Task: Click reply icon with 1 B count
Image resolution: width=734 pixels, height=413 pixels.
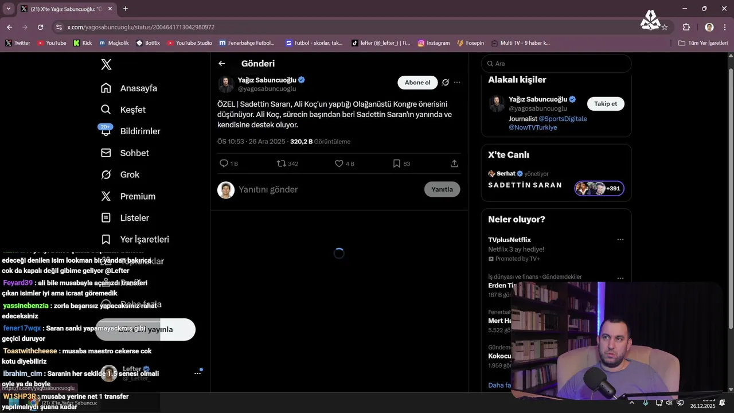Action: [x=224, y=163]
